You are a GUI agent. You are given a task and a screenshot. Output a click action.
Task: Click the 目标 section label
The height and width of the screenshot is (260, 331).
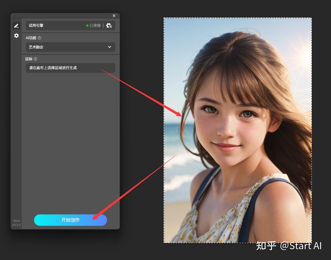(29, 59)
